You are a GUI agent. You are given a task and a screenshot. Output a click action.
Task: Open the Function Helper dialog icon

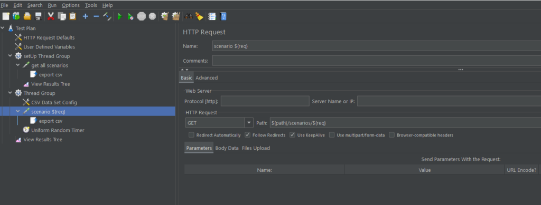[x=212, y=16]
